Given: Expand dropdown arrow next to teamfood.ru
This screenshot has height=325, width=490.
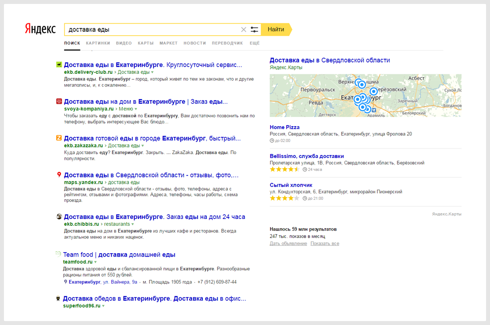Looking at the screenshot, I should tap(96, 262).
